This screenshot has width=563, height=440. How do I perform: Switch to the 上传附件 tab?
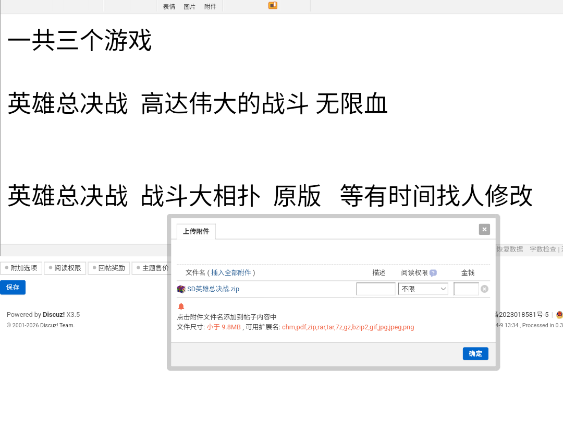point(195,231)
